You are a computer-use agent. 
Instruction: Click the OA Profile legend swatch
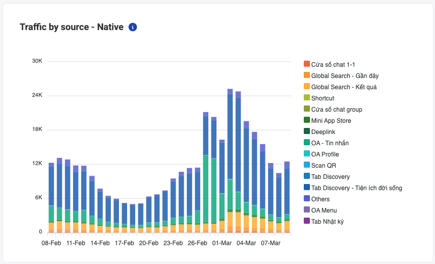(306, 154)
